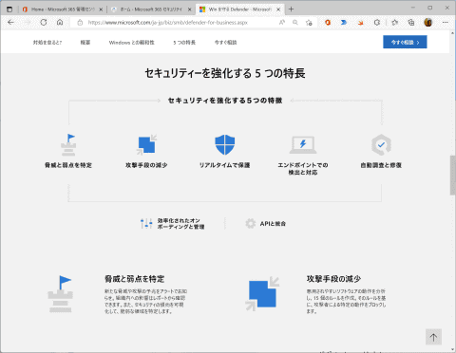Select the リアルタイムで保護 shield icon

[225, 145]
